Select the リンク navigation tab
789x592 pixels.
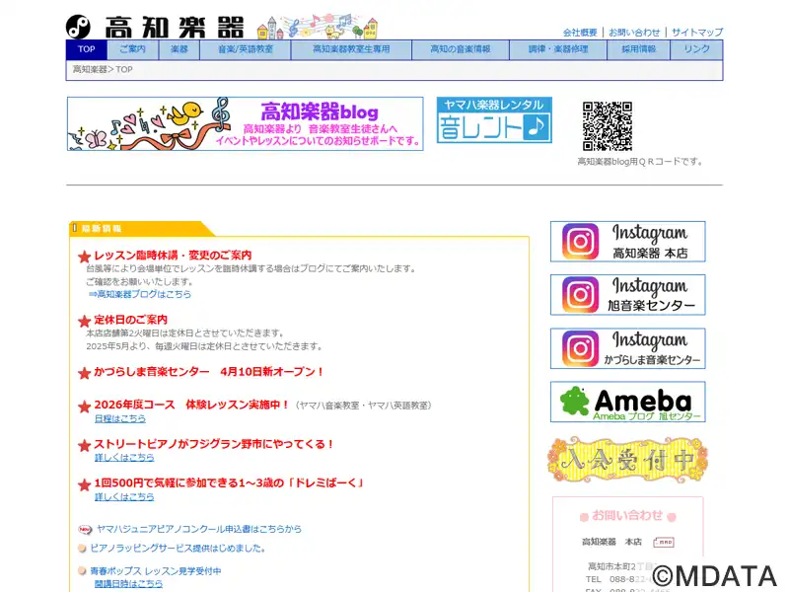tap(696, 49)
